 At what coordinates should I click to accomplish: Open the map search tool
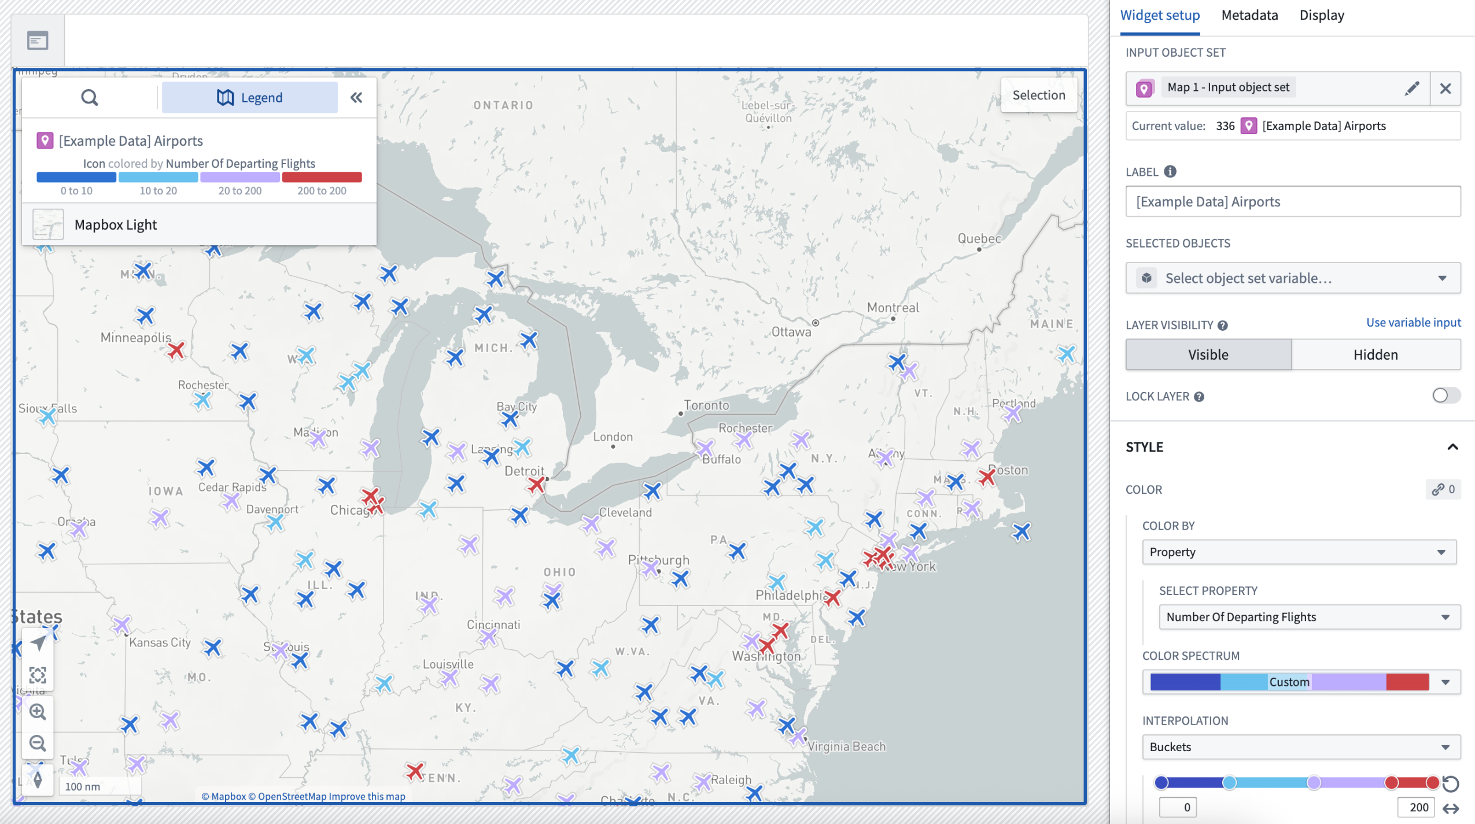pos(90,97)
